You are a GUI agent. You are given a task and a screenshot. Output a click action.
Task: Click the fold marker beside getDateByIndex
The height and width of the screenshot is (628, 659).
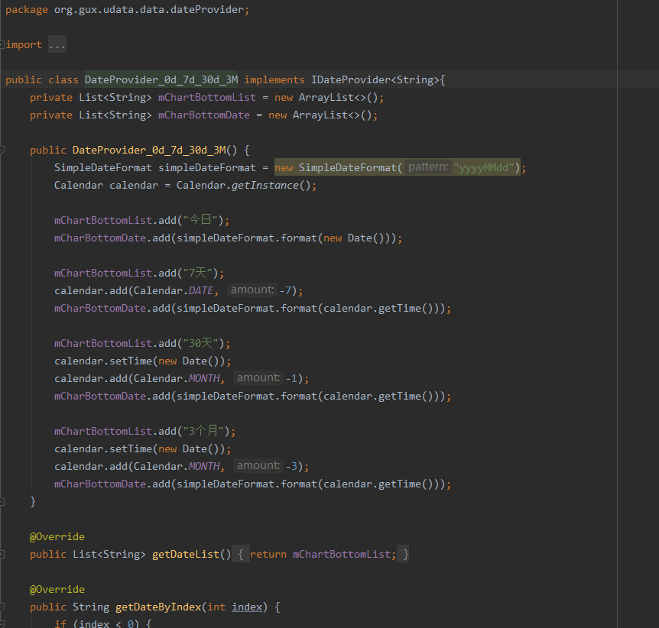click(5, 607)
